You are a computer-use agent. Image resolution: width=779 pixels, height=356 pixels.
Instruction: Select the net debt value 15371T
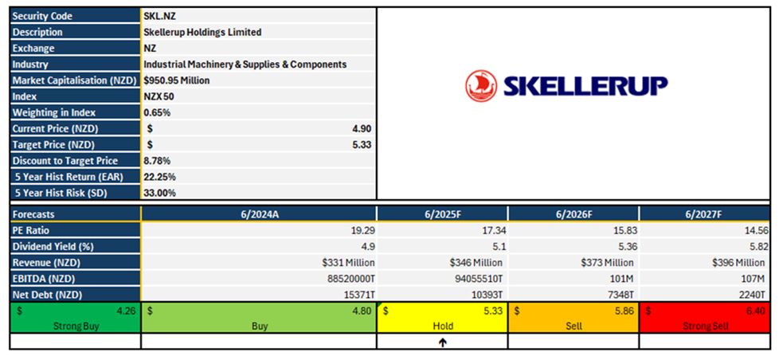259,294
